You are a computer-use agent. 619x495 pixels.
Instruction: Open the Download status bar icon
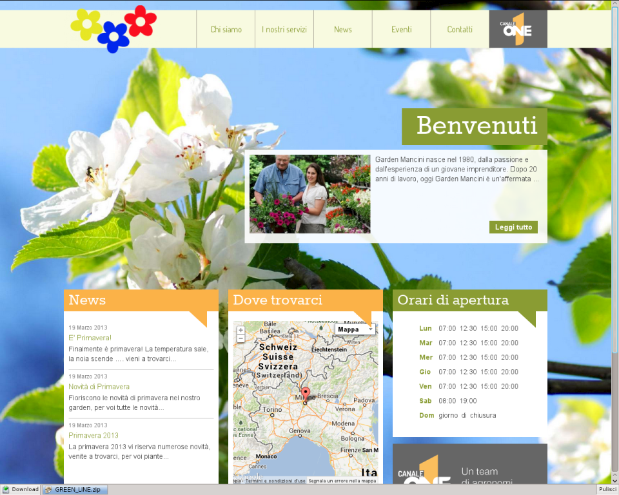[x=20, y=490]
